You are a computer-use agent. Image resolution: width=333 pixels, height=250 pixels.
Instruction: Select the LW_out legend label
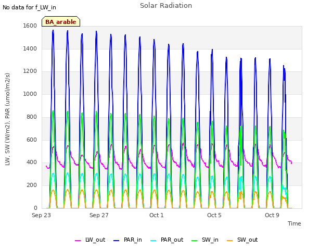[95, 240]
